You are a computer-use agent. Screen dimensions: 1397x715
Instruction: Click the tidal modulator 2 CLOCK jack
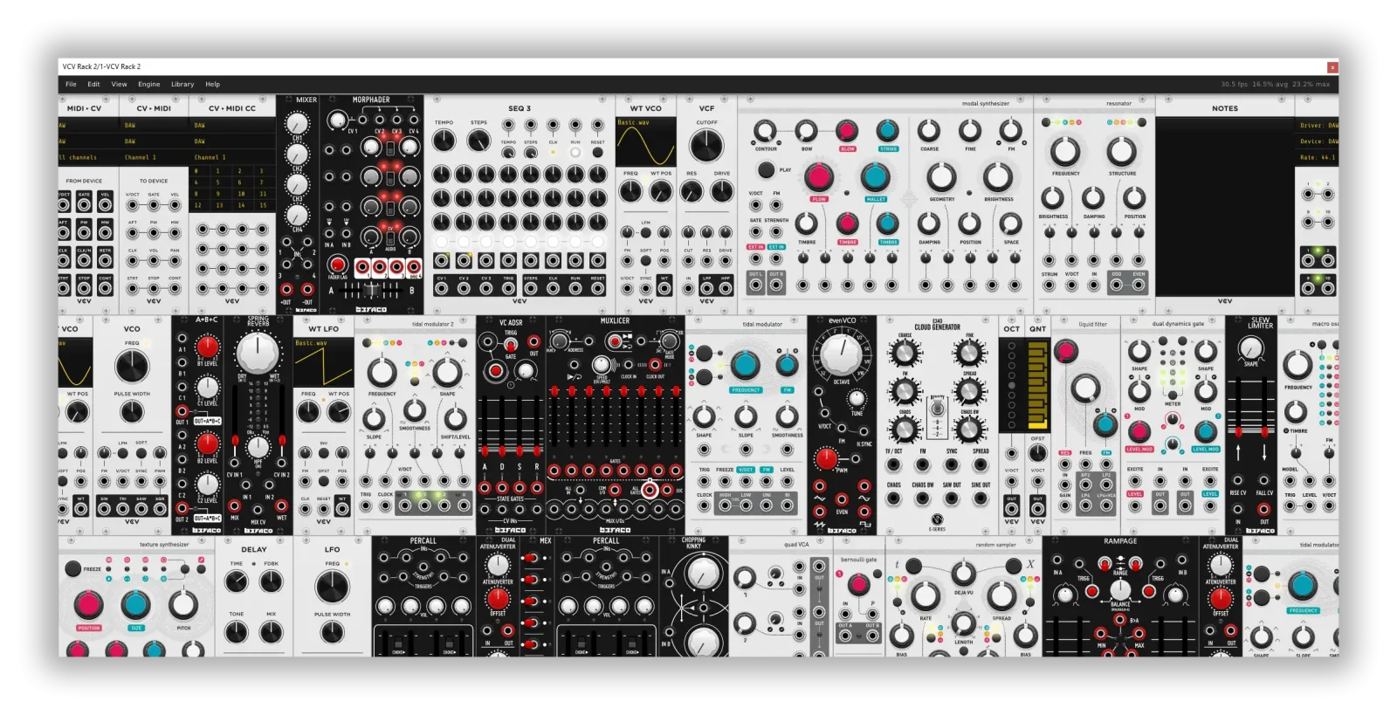(385, 505)
